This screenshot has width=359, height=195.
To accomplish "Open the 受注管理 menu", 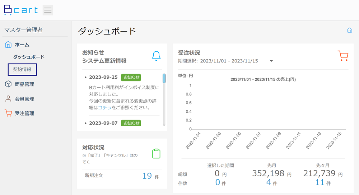I will (x=24, y=113).
